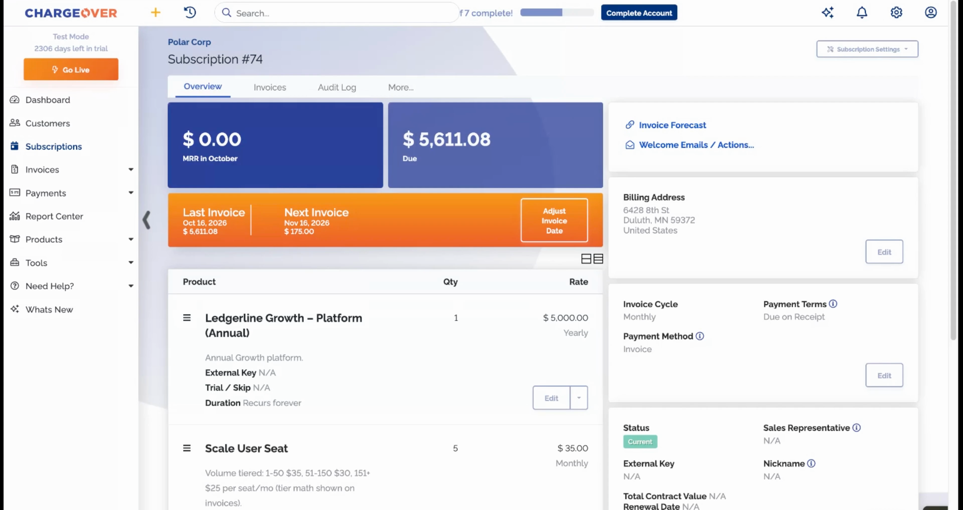Expand the Invoices sidebar menu arrow

[131, 170]
